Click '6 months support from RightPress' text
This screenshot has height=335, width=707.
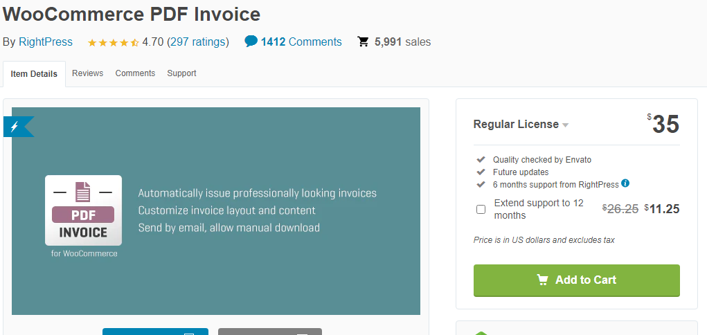pos(556,184)
